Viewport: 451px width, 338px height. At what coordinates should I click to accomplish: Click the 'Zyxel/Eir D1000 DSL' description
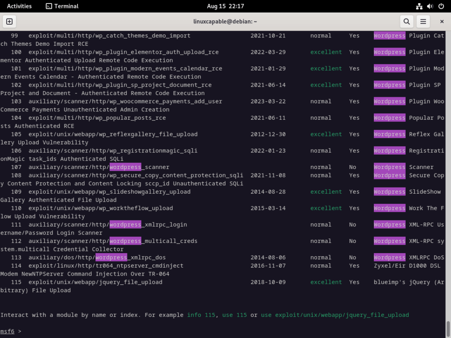pos(407,265)
